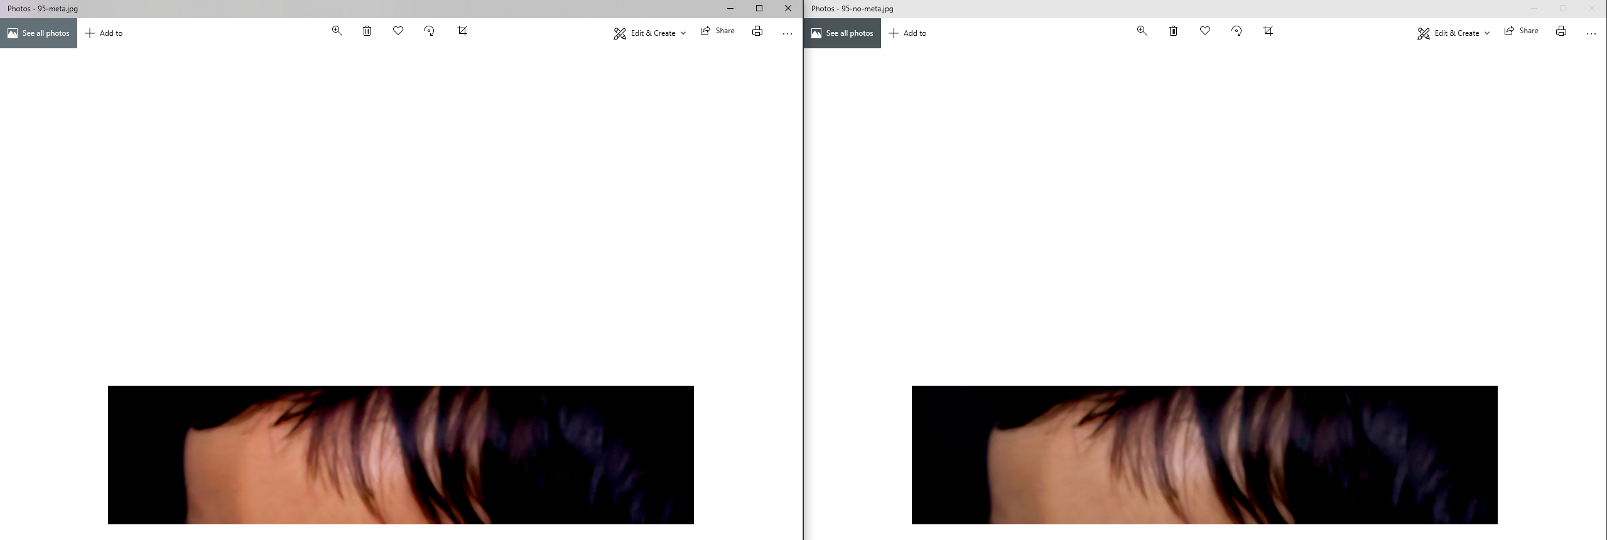
Task: Click Zoom icon in 95-meta.jpg window
Action: [x=337, y=31]
